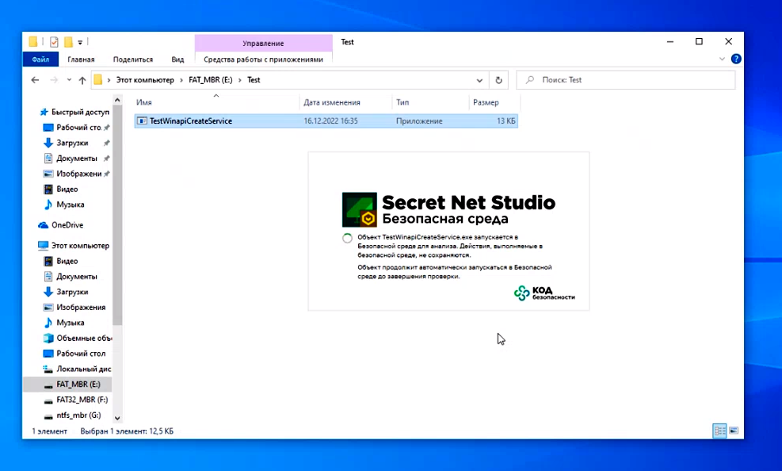Viewport: 782px width, 471px height.
Task: Switch to the Главная ribbon tab
Action: 81,59
